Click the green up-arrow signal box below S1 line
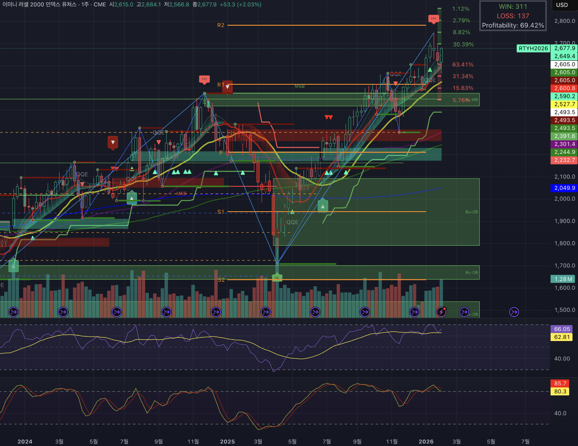The width and height of the screenshot is (578, 446). pos(323,206)
